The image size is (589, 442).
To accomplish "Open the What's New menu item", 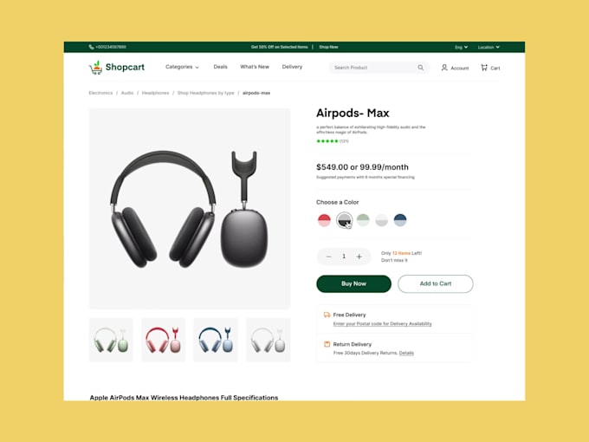I will [x=255, y=67].
